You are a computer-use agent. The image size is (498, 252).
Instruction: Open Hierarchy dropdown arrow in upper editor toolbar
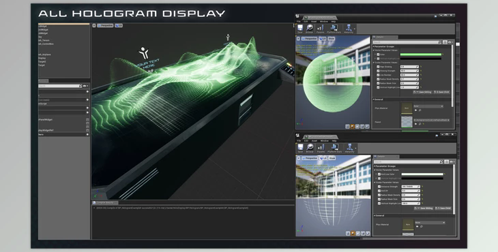(x=355, y=29)
